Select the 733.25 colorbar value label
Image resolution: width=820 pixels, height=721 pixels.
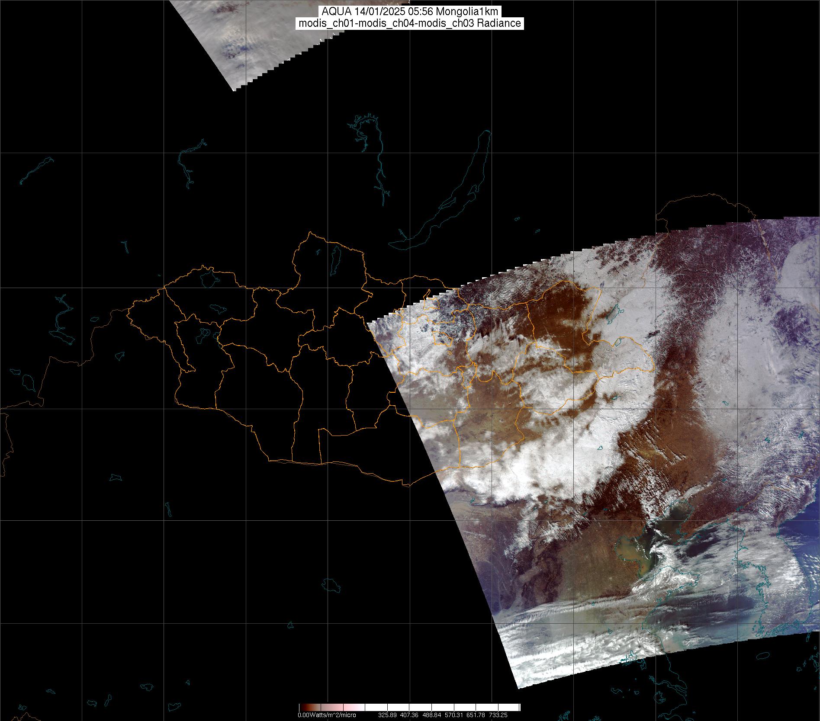pyautogui.click(x=498, y=715)
